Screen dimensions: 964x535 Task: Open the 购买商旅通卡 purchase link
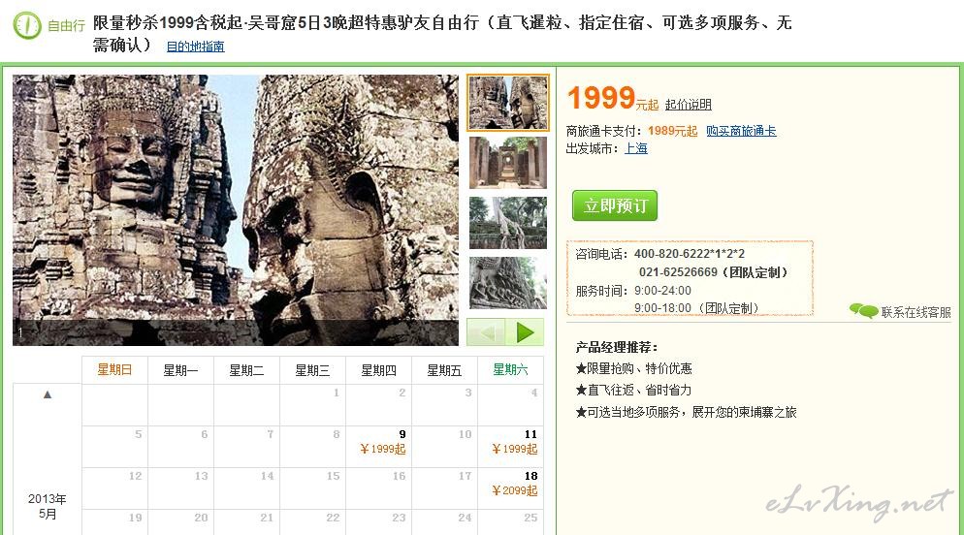coord(741,131)
